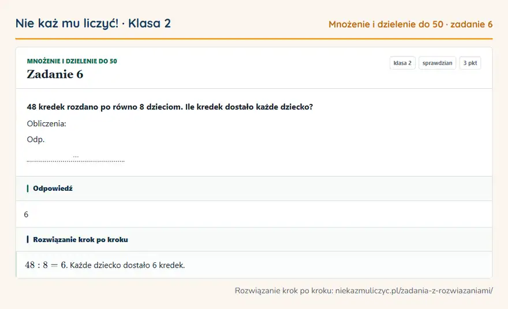This screenshot has width=508, height=309.
Task: Click the 'Zadanie 6' heading
Action: click(55, 74)
